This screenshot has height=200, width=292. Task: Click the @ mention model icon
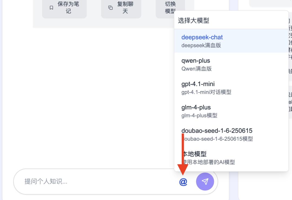pyautogui.click(x=183, y=182)
